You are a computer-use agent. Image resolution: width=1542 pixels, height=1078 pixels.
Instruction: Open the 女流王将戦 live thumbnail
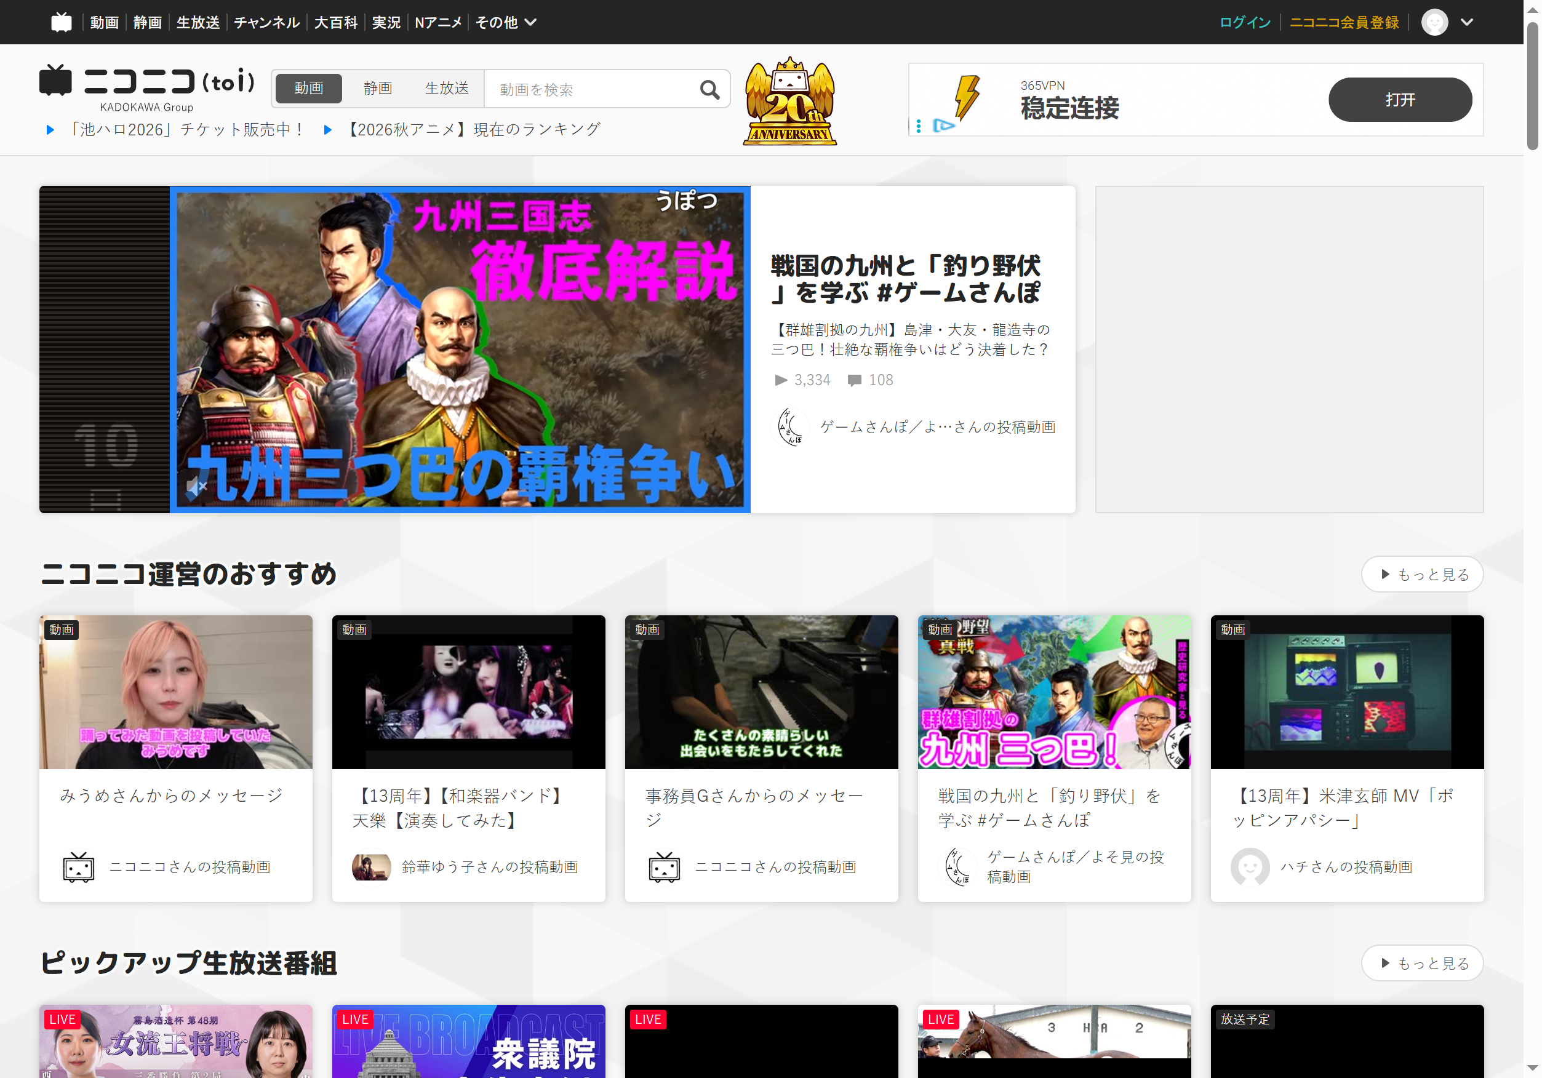(175, 1041)
